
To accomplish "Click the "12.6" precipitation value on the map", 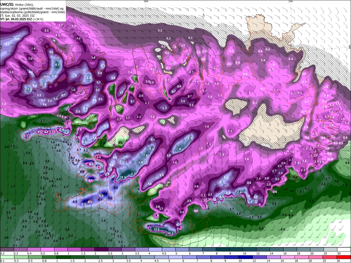I will pos(157,229).
